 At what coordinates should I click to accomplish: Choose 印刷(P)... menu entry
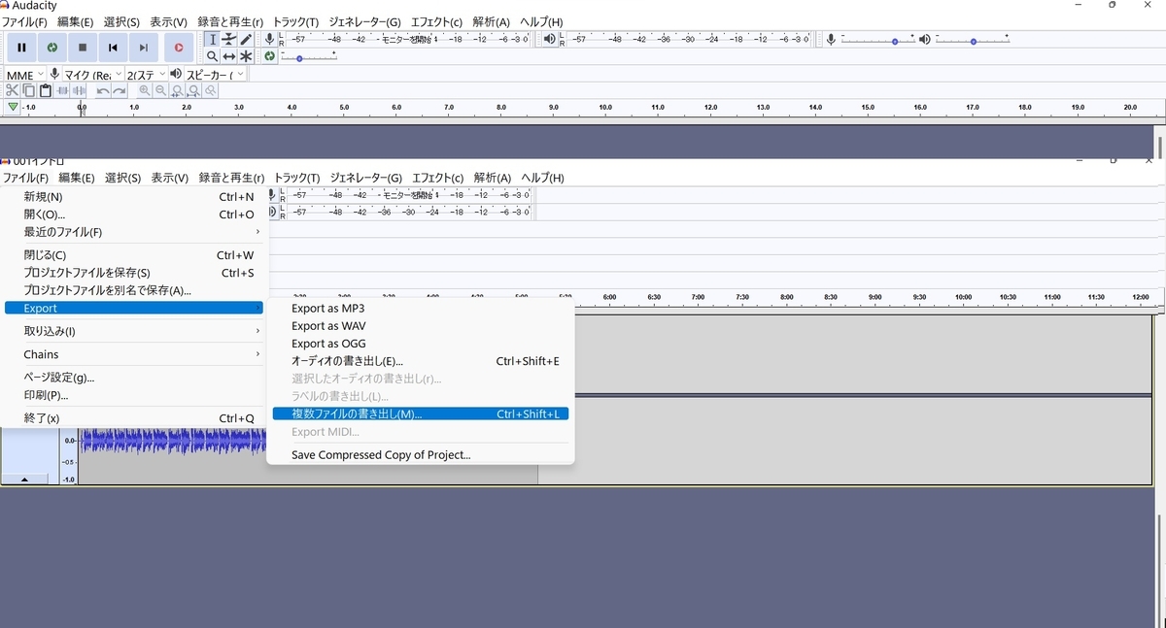134,395
